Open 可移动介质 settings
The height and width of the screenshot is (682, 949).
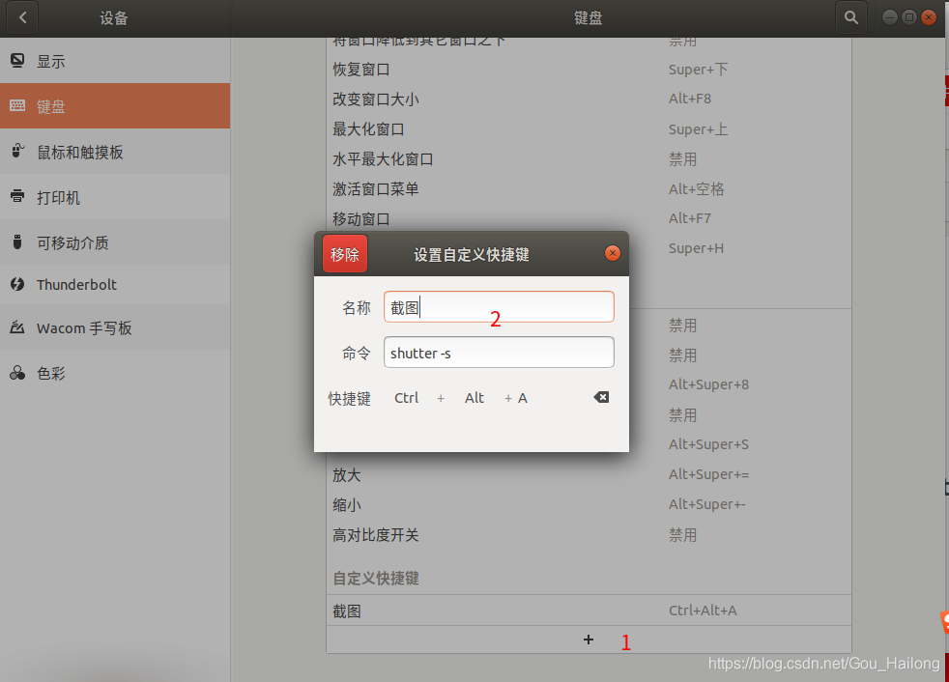coord(115,242)
